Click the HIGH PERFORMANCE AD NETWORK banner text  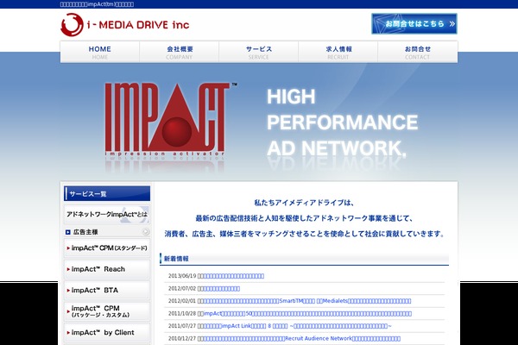[x=342, y=122]
